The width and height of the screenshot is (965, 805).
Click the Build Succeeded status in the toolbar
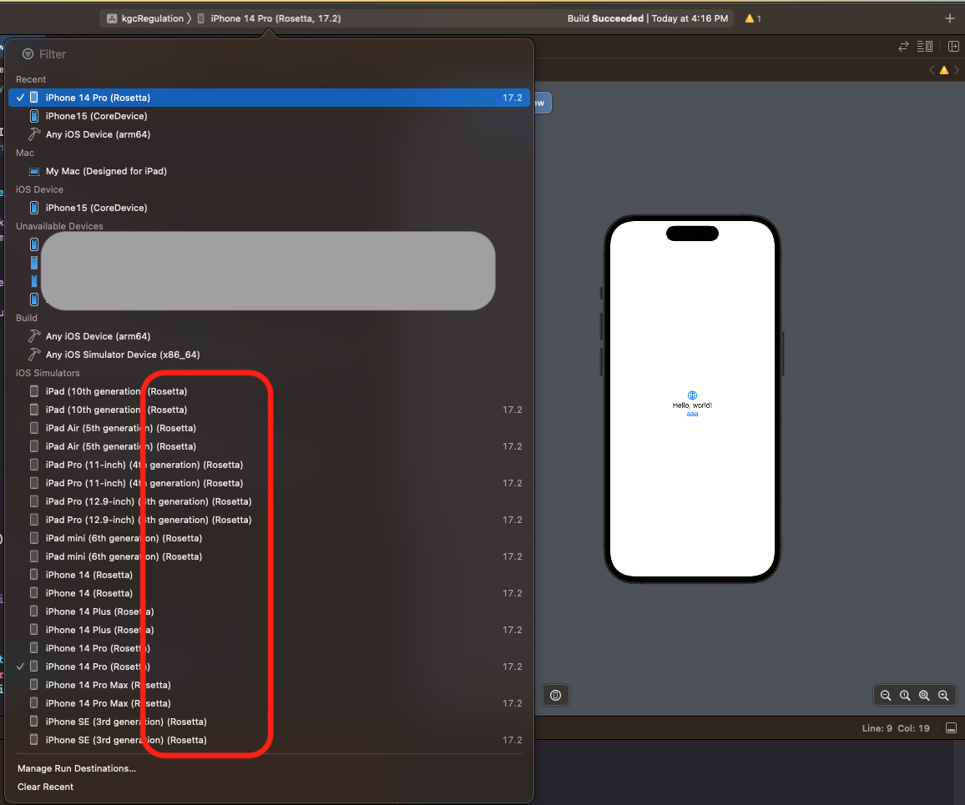tap(648, 18)
